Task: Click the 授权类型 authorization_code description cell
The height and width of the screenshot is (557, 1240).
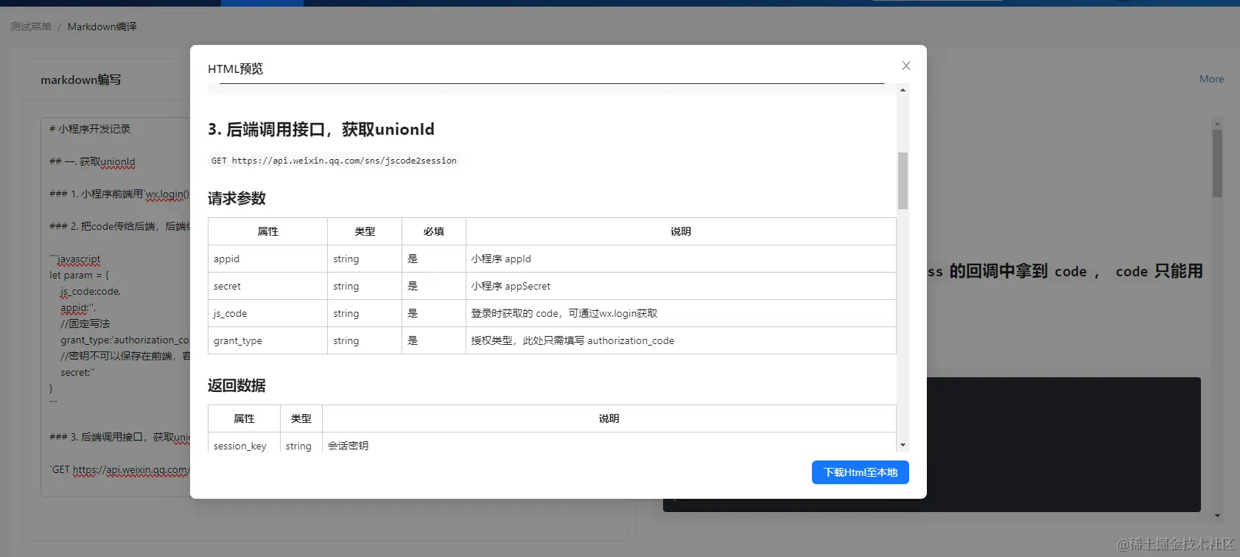Action: (x=681, y=340)
